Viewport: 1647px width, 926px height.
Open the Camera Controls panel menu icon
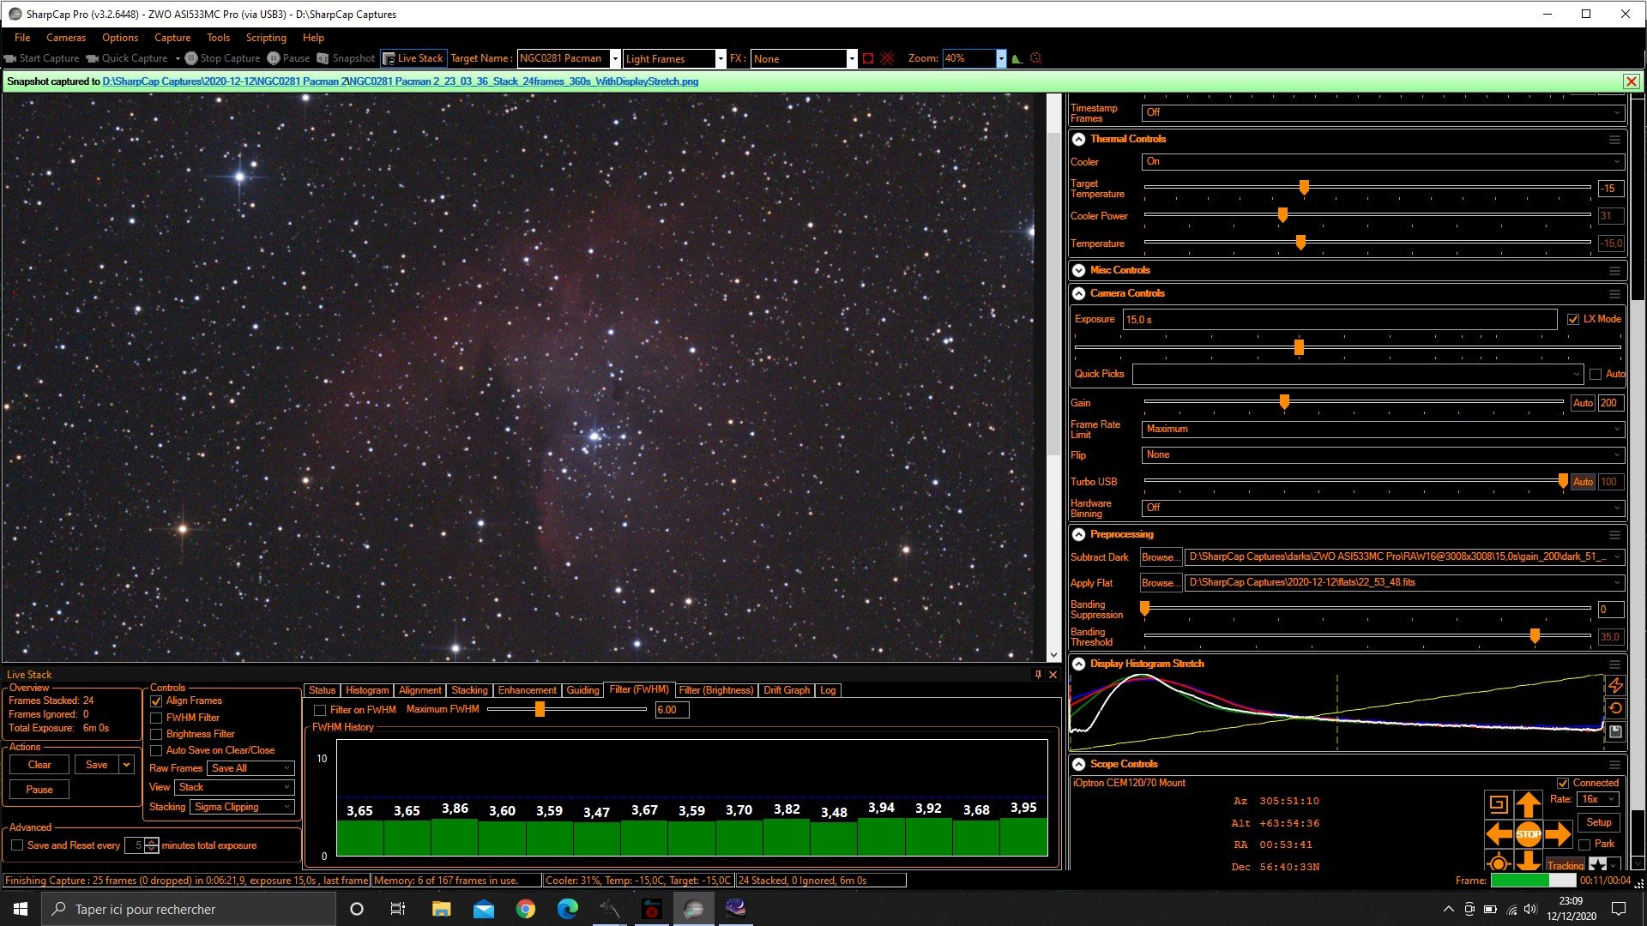[1614, 293]
